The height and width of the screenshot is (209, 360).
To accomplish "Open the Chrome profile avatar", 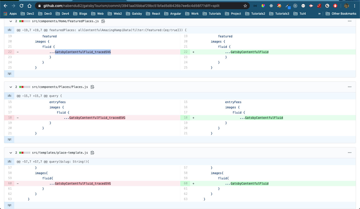I will (346, 6).
